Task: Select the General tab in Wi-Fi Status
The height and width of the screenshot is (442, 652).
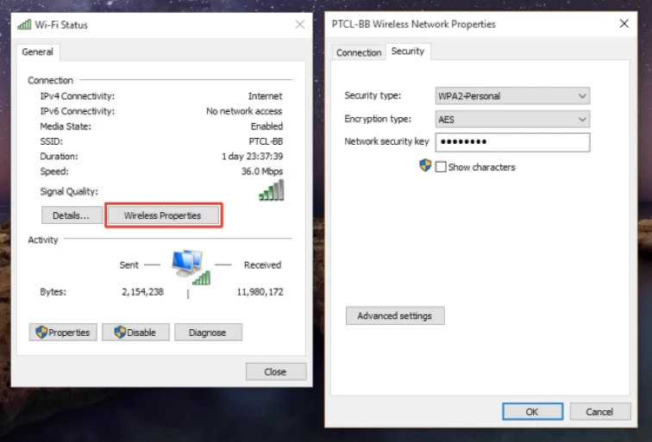Action: 37,52
